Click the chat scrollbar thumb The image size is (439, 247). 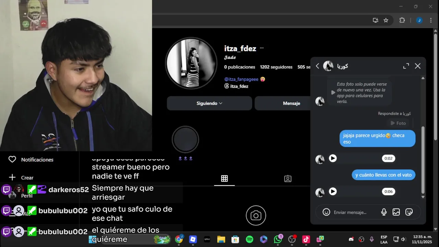tap(423, 160)
